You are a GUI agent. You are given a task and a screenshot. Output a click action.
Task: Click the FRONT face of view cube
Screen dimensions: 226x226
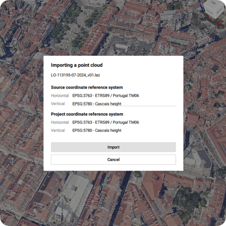point(209,12)
